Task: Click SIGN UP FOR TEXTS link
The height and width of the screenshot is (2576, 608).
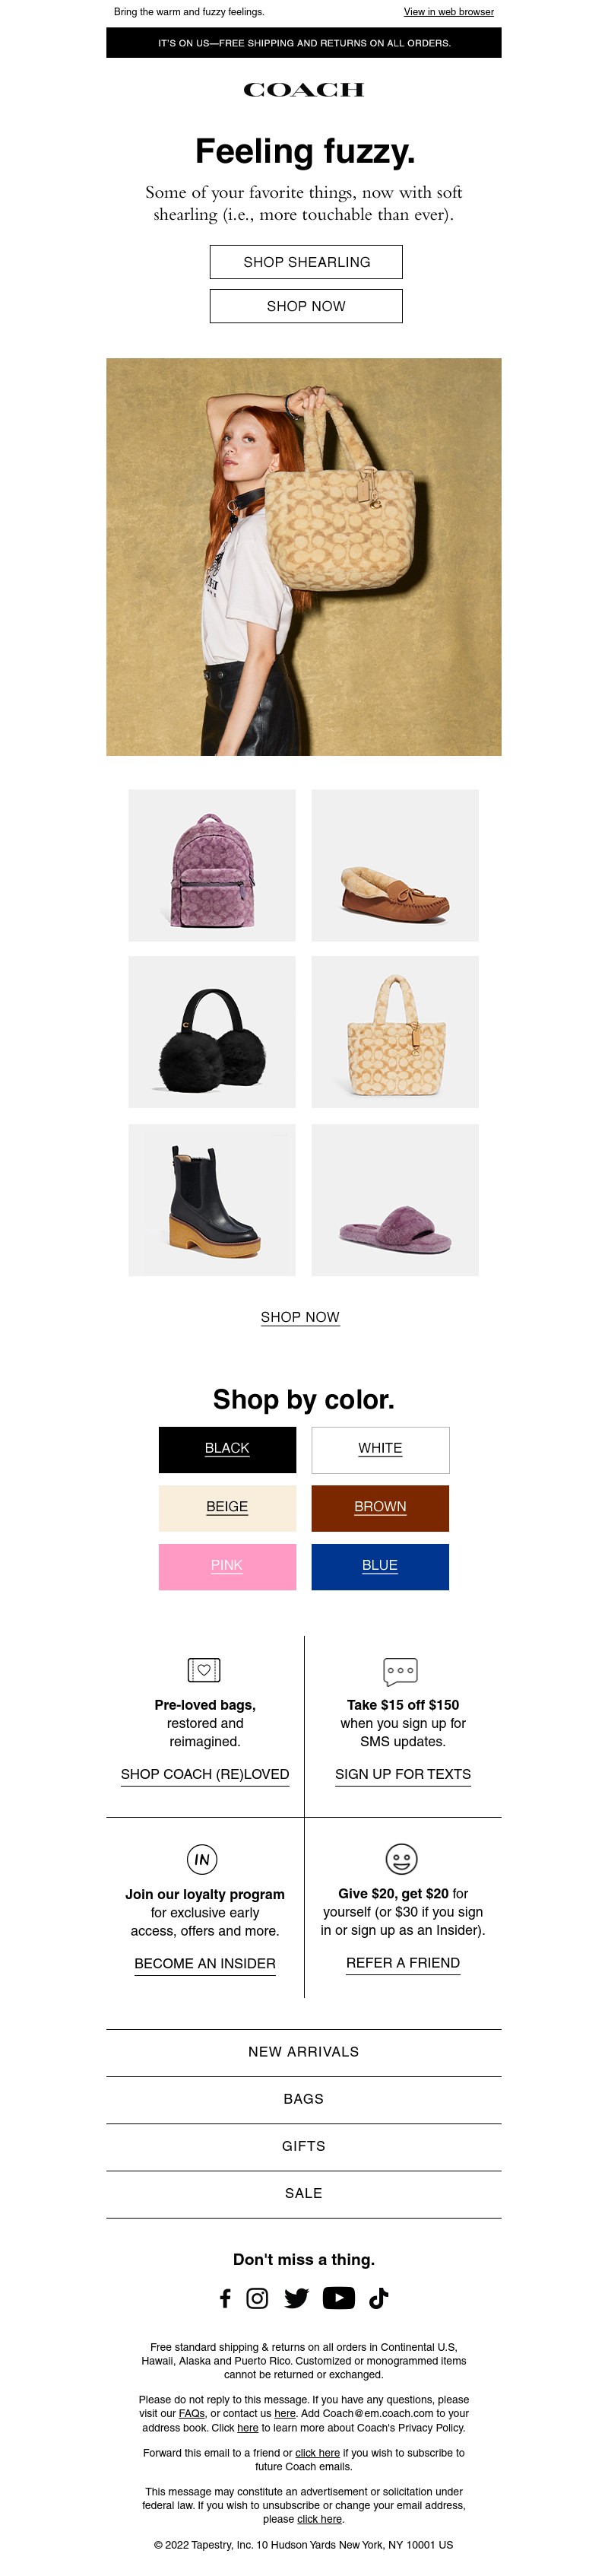Action: pyautogui.click(x=403, y=1774)
